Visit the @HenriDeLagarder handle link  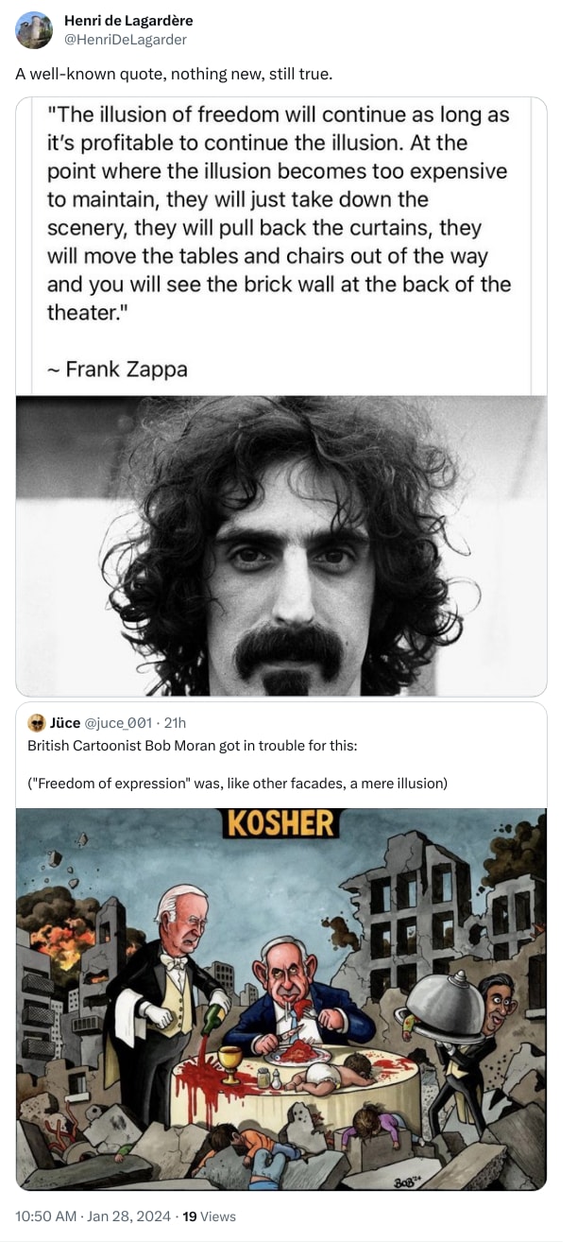point(125,39)
